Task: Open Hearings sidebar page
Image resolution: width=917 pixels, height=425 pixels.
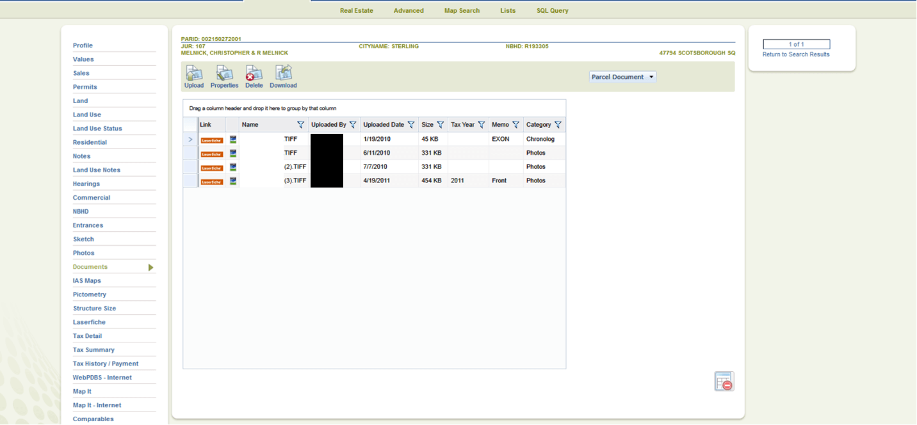Action: point(86,184)
